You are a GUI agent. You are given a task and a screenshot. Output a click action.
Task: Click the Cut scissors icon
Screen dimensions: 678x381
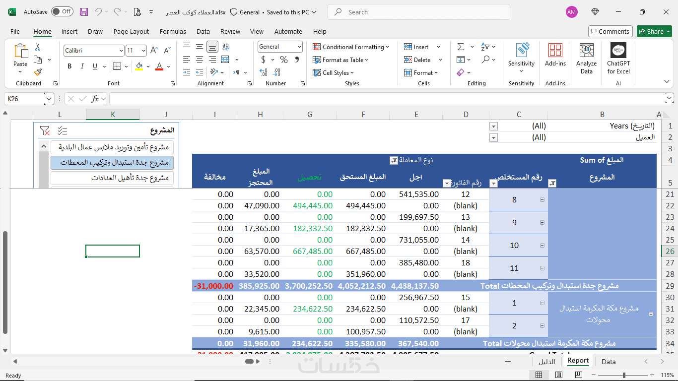[38, 47]
